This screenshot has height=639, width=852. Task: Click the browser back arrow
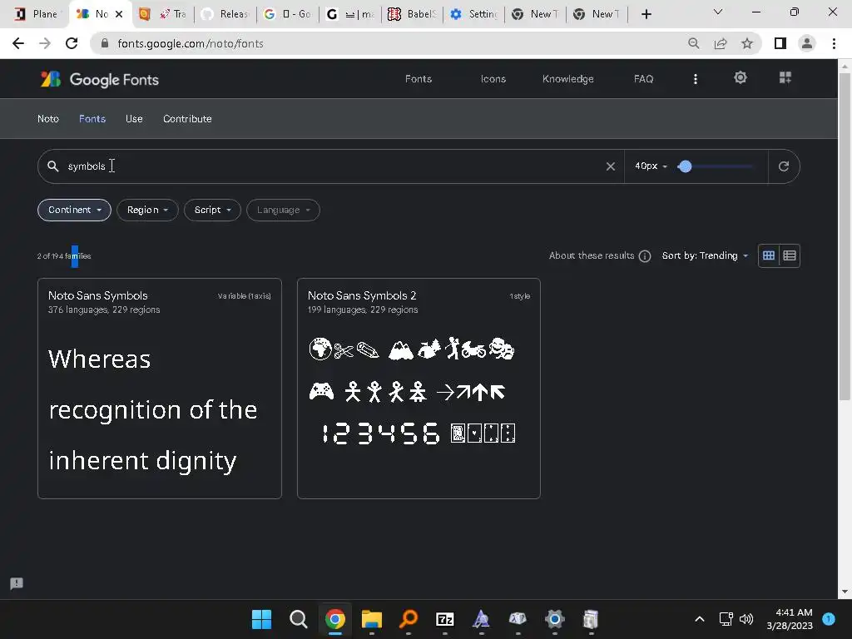click(18, 43)
